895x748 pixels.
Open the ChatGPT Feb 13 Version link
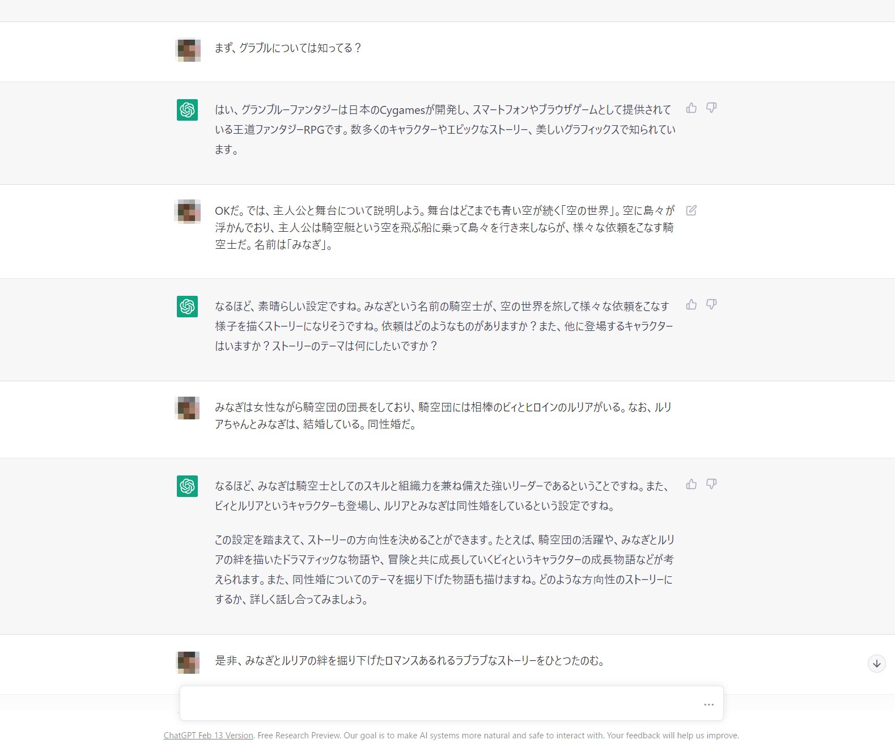pos(208,736)
